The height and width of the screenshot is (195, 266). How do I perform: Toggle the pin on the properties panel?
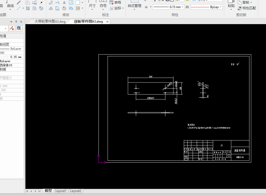click(16, 22)
